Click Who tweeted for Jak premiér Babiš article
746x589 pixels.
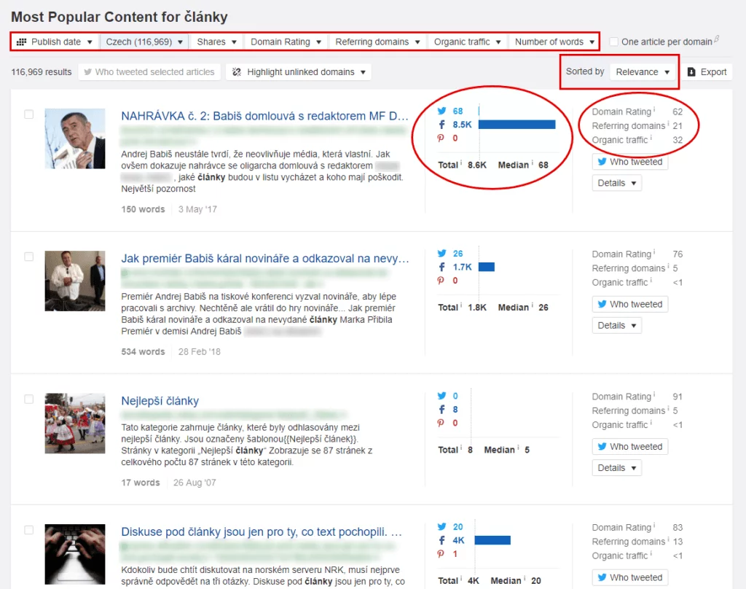point(630,304)
